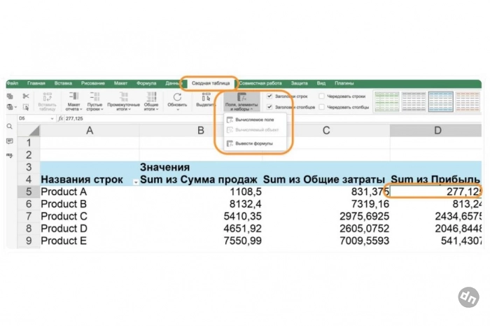This screenshot has width=490, height=326.
Task: Open the Вставка tab
Action: tap(63, 83)
